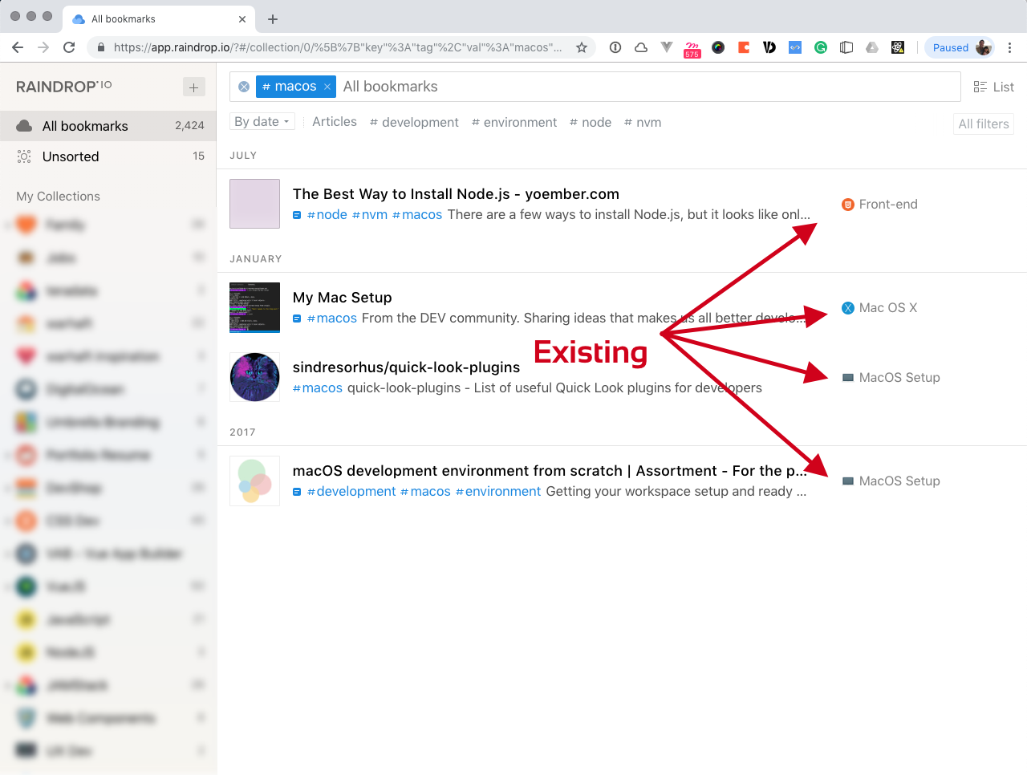Click the JULY date section header

pyautogui.click(x=243, y=156)
